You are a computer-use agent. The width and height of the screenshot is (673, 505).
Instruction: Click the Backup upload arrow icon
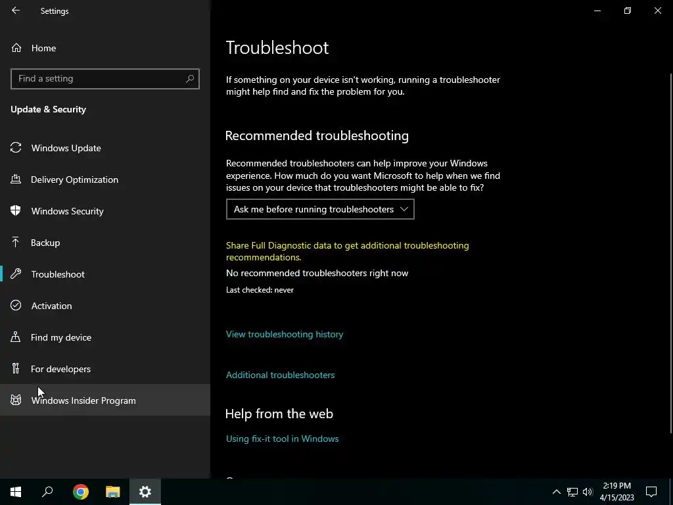click(x=16, y=242)
